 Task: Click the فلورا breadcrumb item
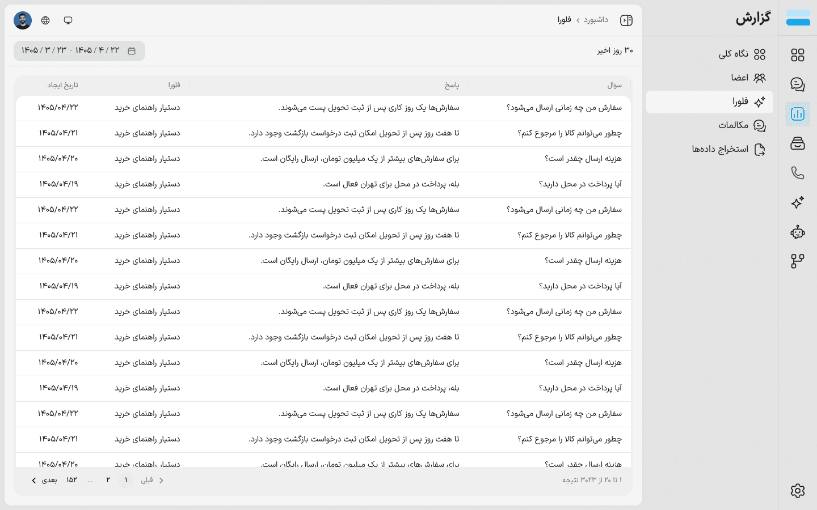564,20
